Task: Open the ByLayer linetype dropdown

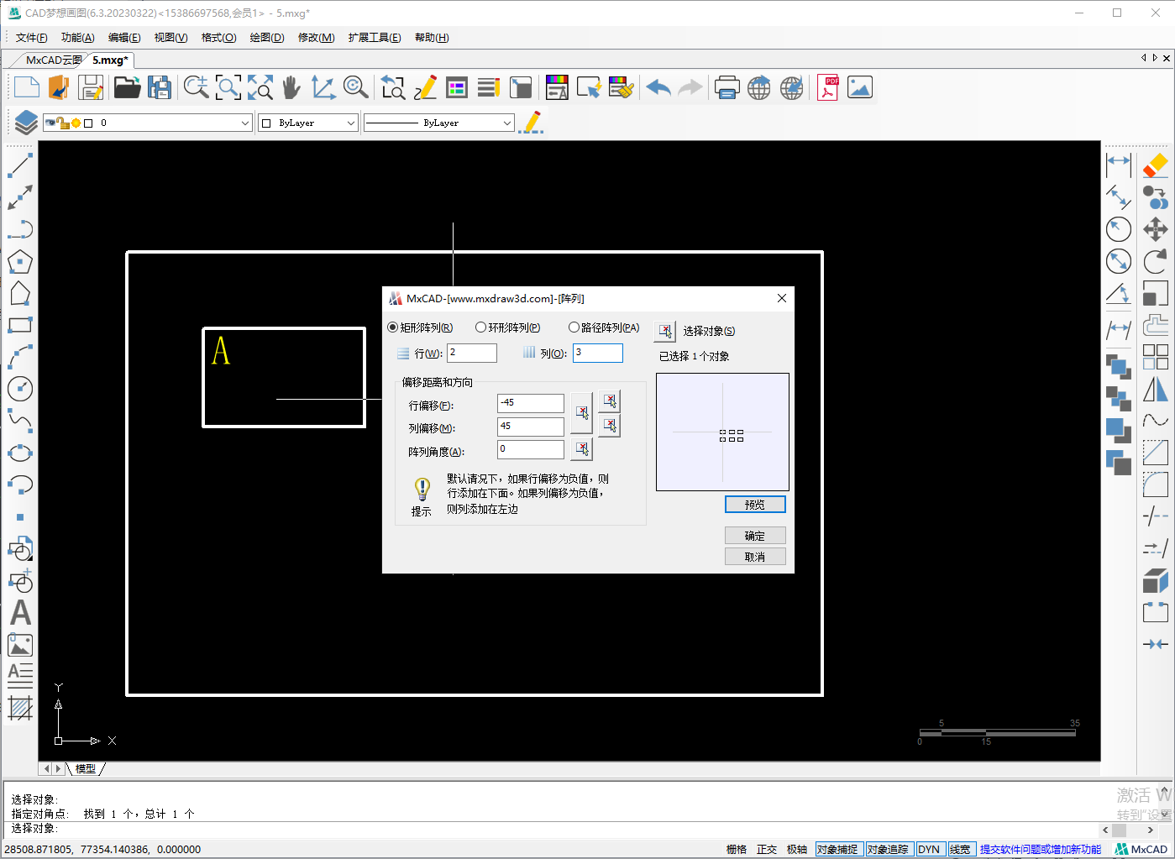Action: point(507,123)
